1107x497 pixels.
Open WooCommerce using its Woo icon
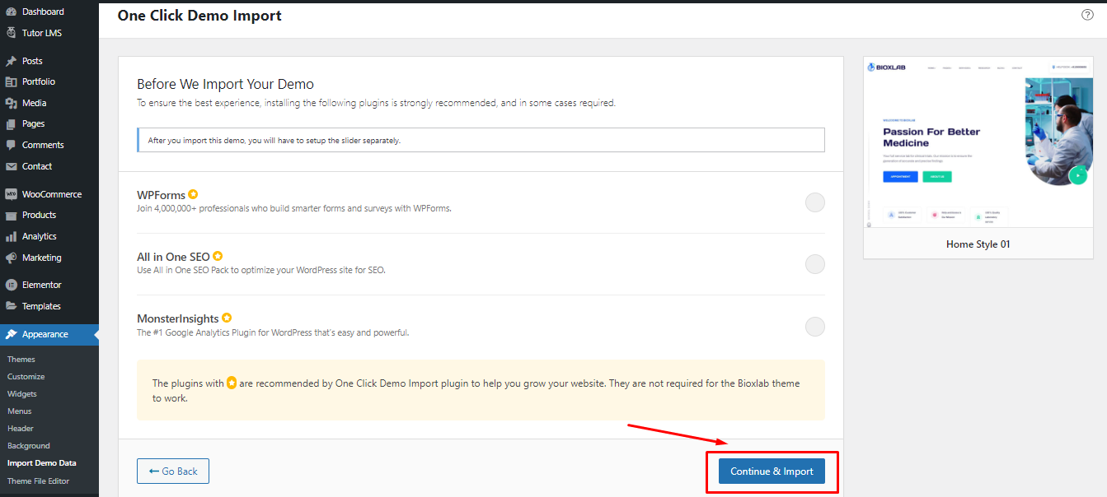click(x=11, y=194)
